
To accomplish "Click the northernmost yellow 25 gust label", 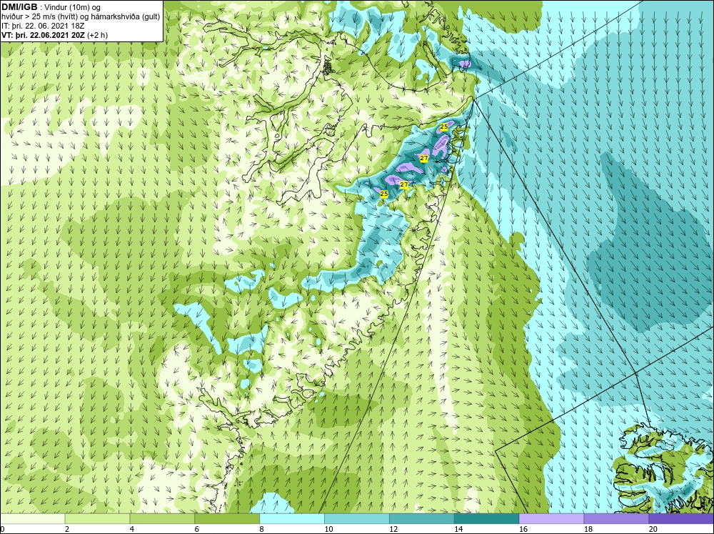I will 444,127.
